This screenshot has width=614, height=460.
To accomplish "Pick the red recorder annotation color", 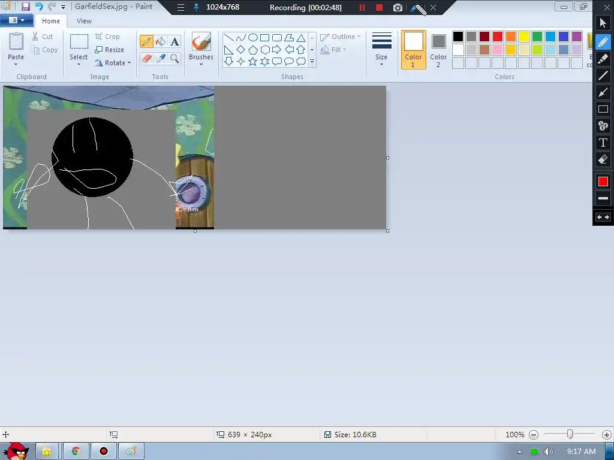I will pyautogui.click(x=603, y=181).
